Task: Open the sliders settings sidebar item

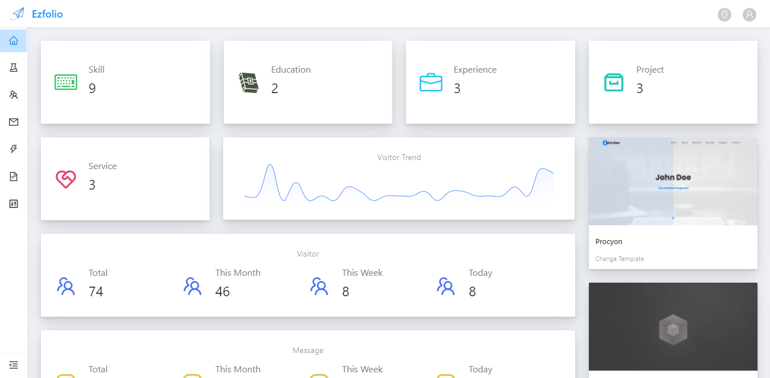Action: pyautogui.click(x=14, y=204)
